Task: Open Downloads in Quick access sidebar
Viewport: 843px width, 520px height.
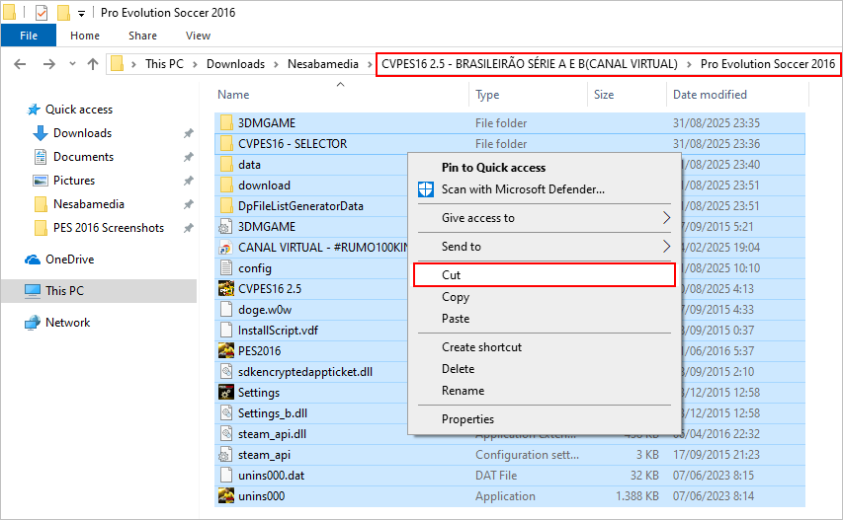Action: (82, 133)
